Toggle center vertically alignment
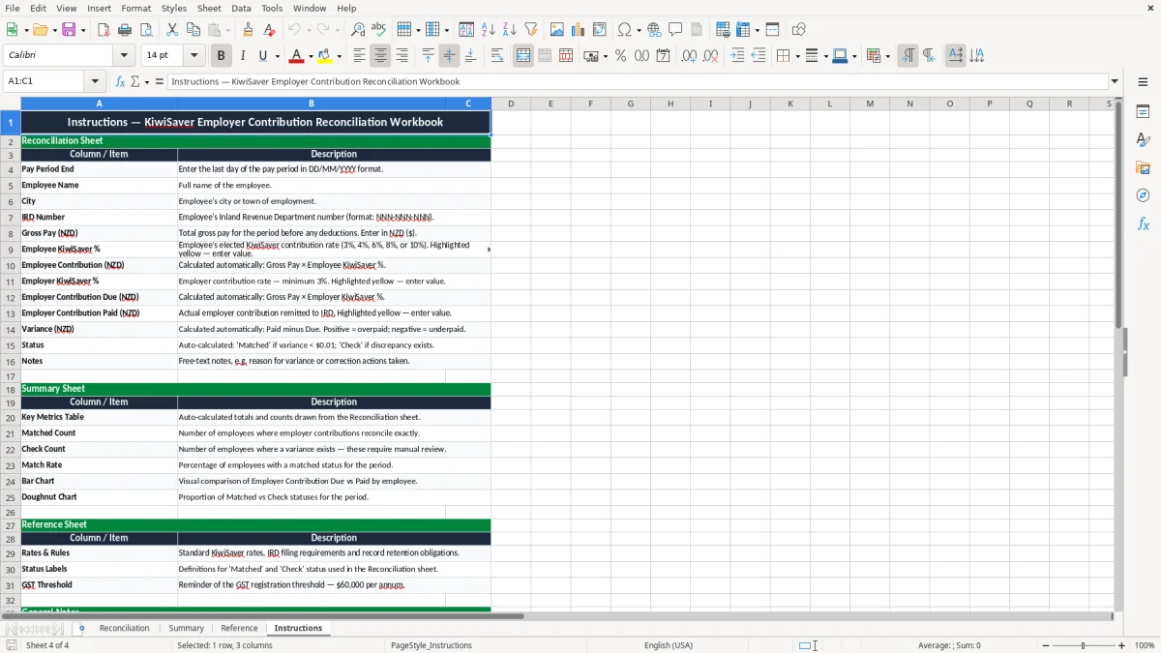 click(x=449, y=56)
